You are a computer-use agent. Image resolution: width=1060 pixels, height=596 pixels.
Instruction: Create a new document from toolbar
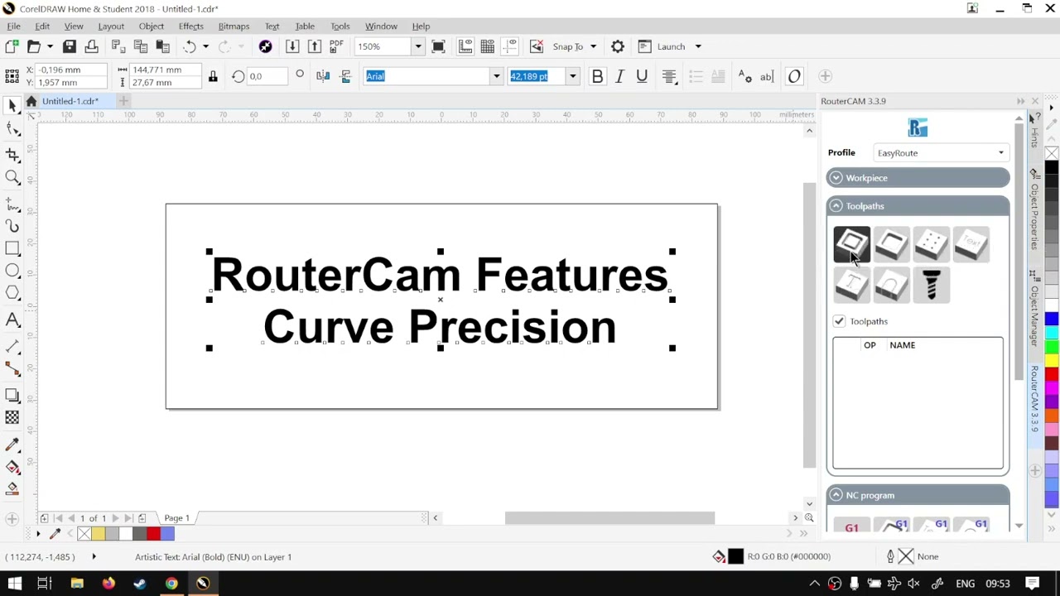pyautogui.click(x=12, y=46)
